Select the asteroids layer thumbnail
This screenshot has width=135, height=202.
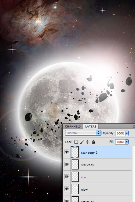point(75,199)
